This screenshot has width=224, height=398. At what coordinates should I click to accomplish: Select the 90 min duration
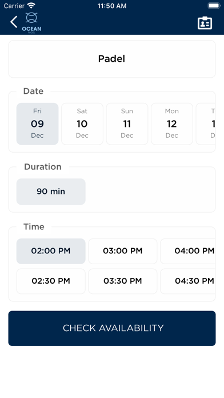[51, 192]
